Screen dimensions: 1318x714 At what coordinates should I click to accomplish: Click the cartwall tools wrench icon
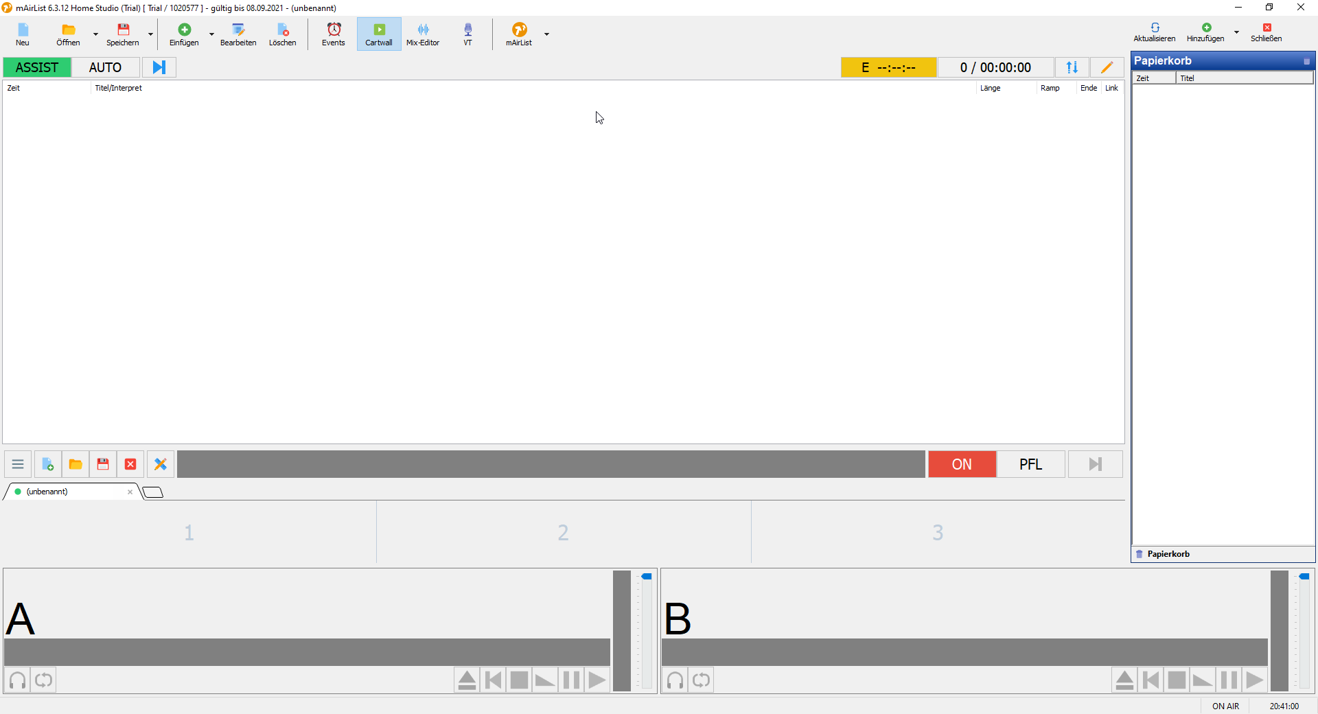161,465
